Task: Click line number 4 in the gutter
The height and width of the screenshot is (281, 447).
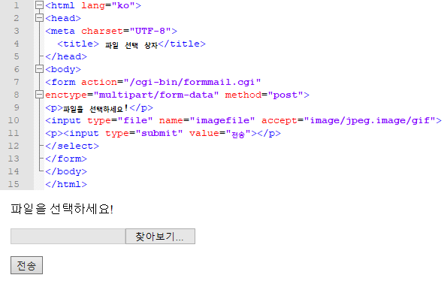Action: coord(17,44)
